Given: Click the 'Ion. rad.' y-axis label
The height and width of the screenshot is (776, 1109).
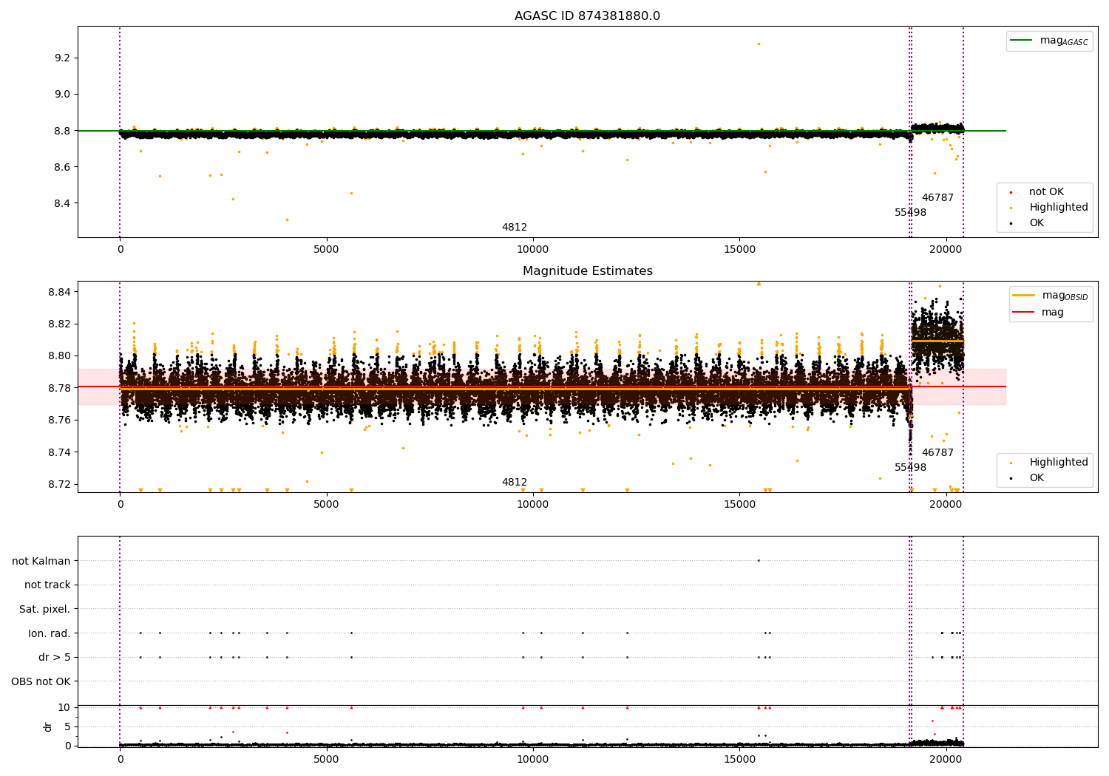Looking at the screenshot, I should 50,633.
